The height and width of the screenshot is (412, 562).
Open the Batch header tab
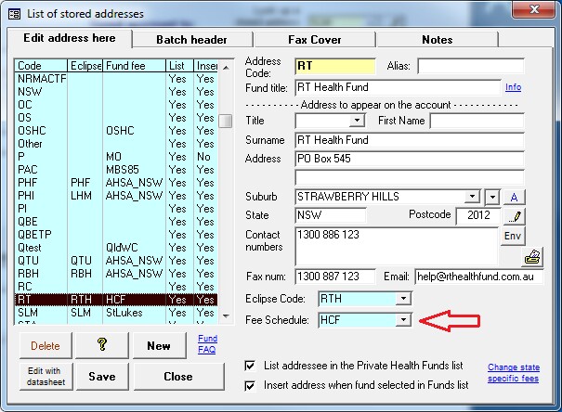[191, 39]
